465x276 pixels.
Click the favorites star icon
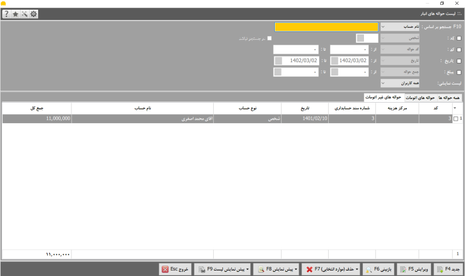click(15, 14)
